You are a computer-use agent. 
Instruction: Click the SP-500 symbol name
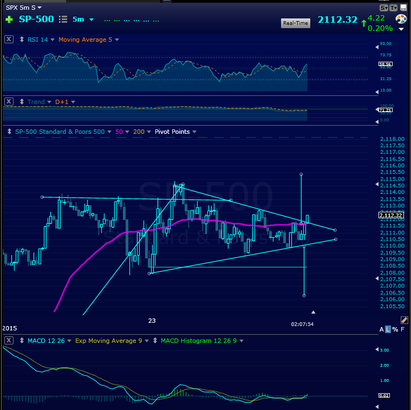click(x=36, y=19)
